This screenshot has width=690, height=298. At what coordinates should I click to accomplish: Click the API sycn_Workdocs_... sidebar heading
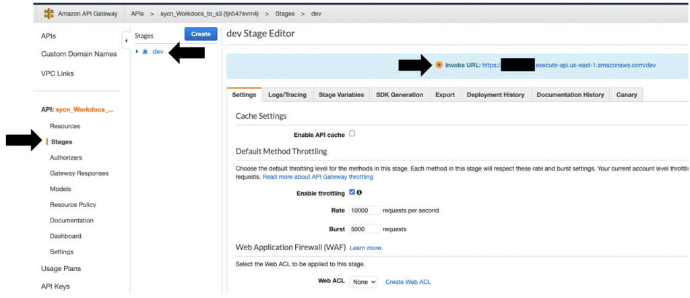click(x=77, y=110)
